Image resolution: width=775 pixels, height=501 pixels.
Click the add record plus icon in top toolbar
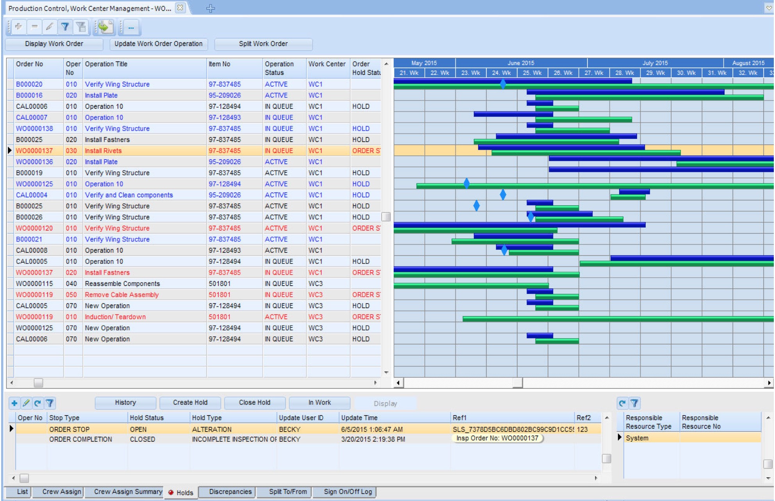click(x=18, y=27)
